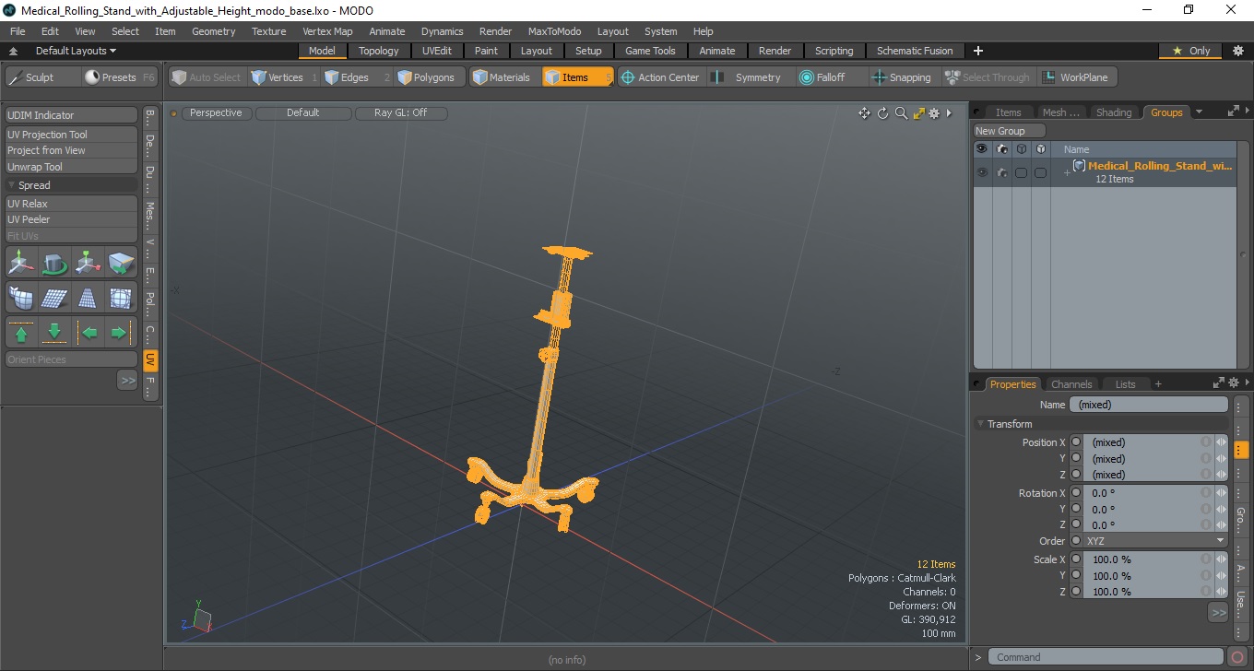The height and width of the screenshot is (671, 1254).
Task: Click the wireframe cube column header icon
Action: coord(1021,149)
